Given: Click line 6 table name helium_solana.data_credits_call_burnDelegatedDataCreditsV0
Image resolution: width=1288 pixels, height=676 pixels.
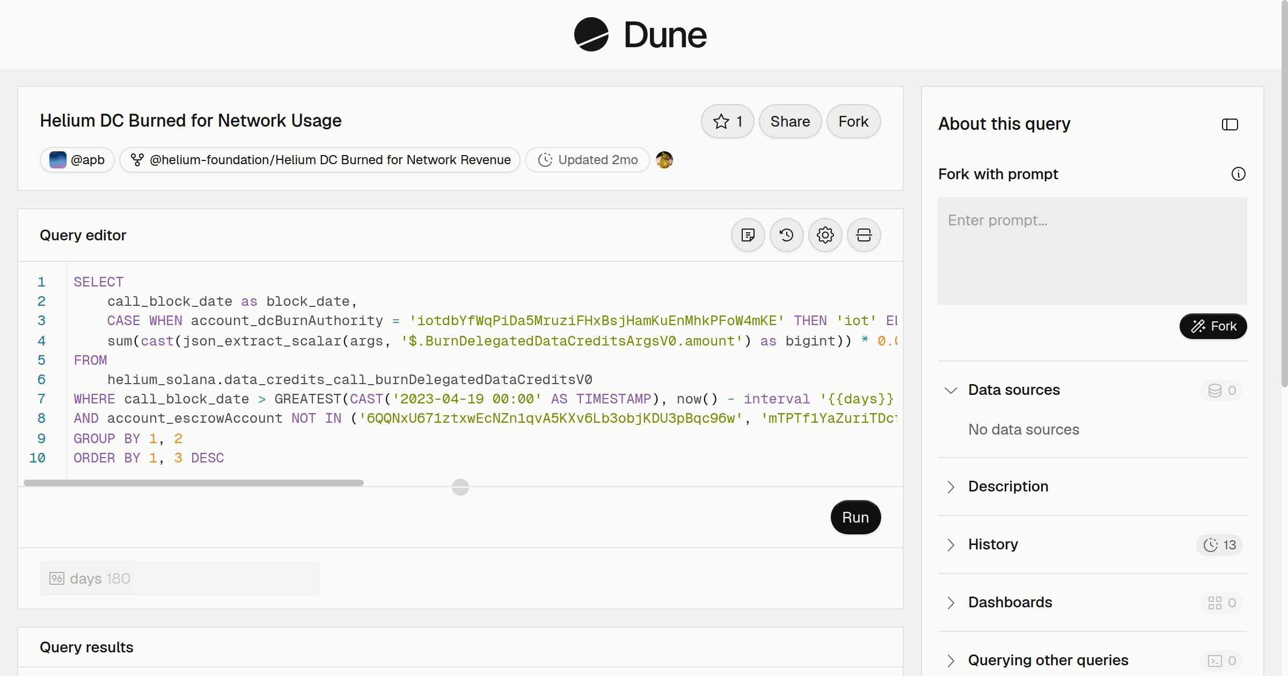Looking at the screenshot, I should [349, 380].
